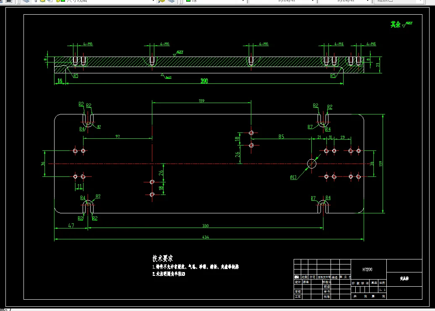Click the make object's layer current icon

161,1
